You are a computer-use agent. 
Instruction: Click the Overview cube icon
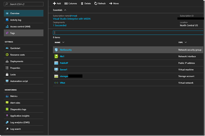tap(7, 13)
